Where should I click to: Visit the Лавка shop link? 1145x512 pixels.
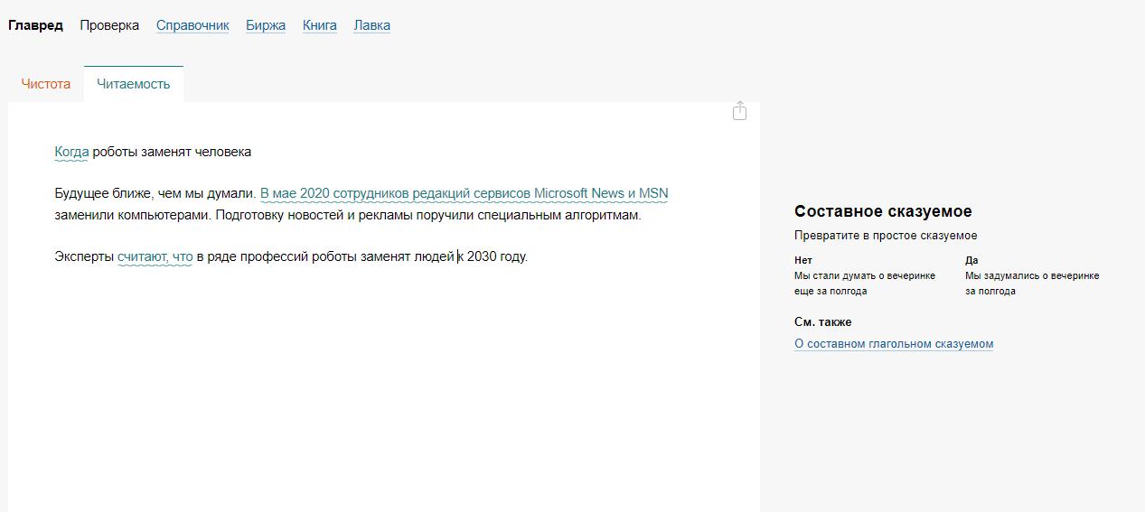pos(372,25)
